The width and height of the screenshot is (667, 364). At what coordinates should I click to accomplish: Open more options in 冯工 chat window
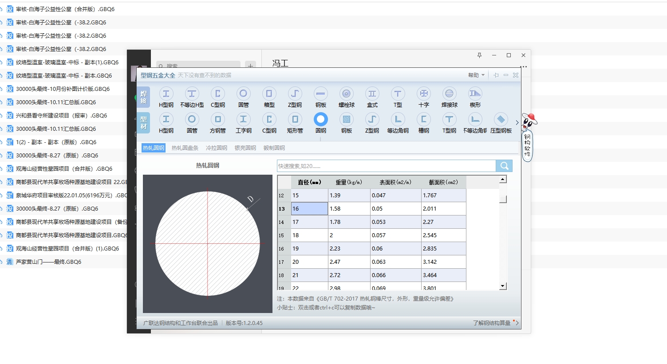click(x=524, y=67)
